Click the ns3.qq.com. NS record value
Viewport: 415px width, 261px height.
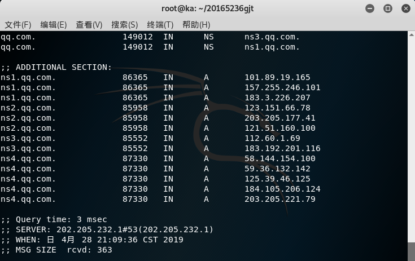(x=272, y=37)
